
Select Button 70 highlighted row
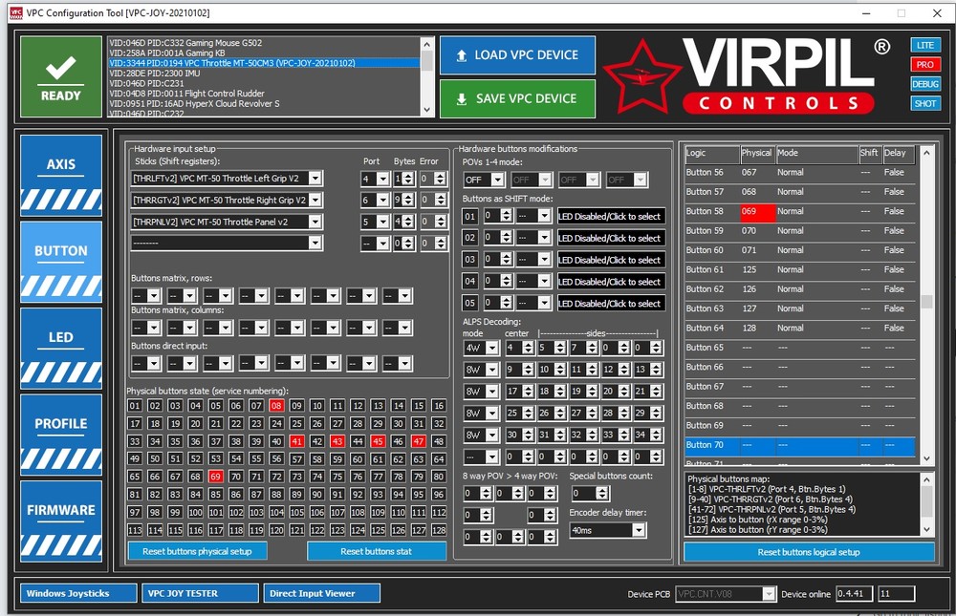(800, 445)
